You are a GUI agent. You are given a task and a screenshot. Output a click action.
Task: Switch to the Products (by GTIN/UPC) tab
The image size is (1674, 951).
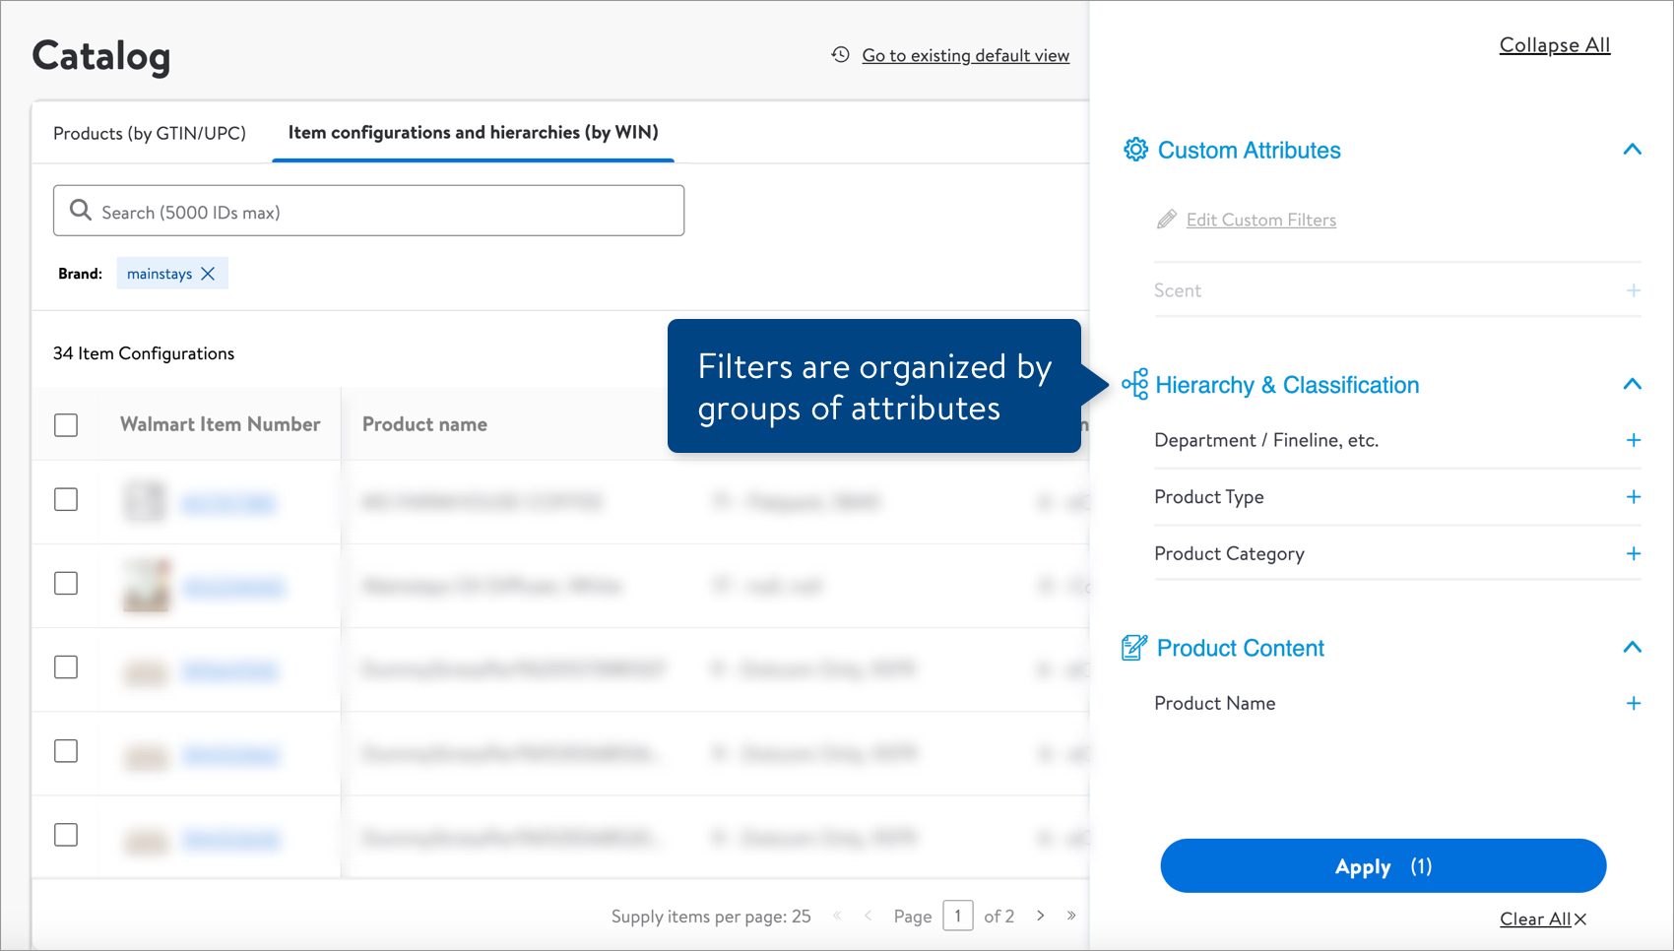point(149,133)
